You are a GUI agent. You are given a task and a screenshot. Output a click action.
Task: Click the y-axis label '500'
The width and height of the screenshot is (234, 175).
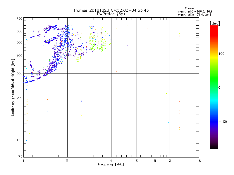click(x=19, y=42)
